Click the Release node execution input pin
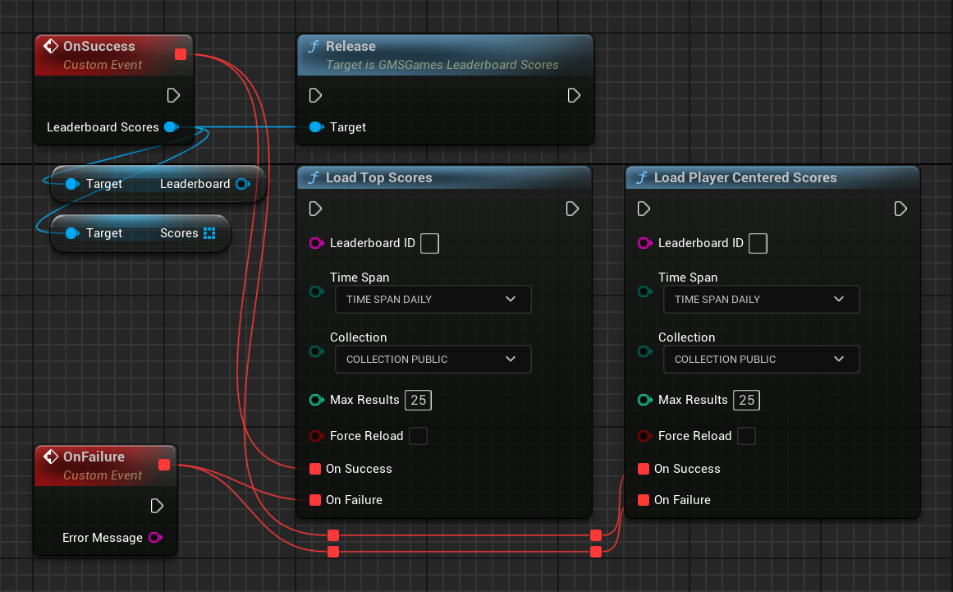This screenshot has height=592, width=953. click(x=315, y=96)
